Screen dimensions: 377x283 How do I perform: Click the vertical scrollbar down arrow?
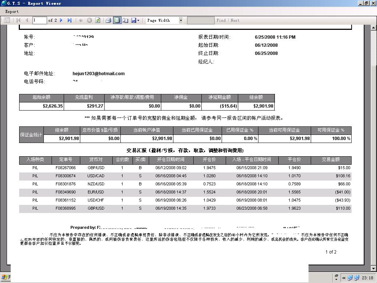pyautogui.click(x=374, y=269)
